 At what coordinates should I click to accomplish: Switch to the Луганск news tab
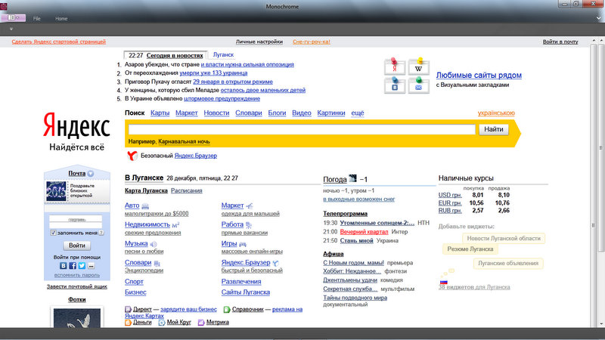point(223,54)
